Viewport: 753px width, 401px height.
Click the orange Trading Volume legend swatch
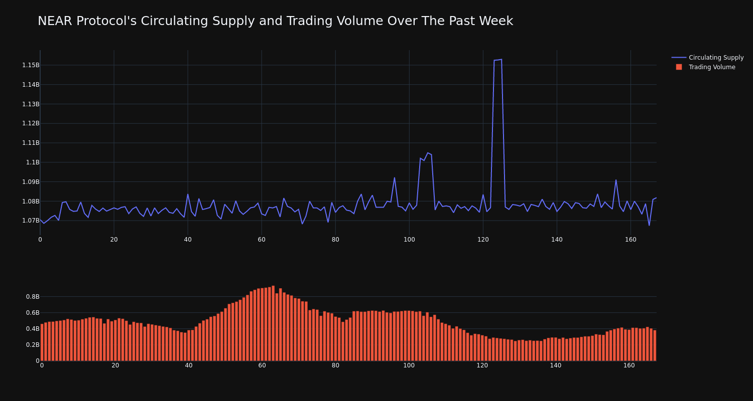(x=679, y=67)
